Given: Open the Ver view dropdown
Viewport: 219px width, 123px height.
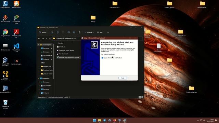Looking at the screenshot, I should (100, 32).
